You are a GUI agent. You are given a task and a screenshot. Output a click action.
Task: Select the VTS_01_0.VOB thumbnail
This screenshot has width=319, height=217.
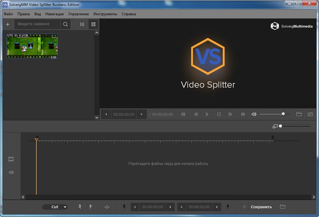point(32,47)
